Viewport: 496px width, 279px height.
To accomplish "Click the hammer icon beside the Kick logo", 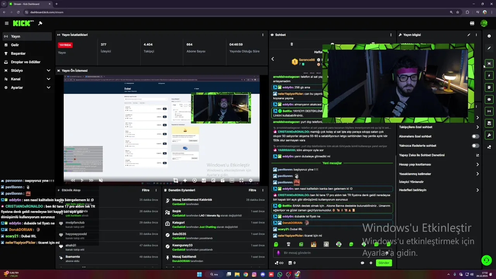I will [x=40, y=23].
